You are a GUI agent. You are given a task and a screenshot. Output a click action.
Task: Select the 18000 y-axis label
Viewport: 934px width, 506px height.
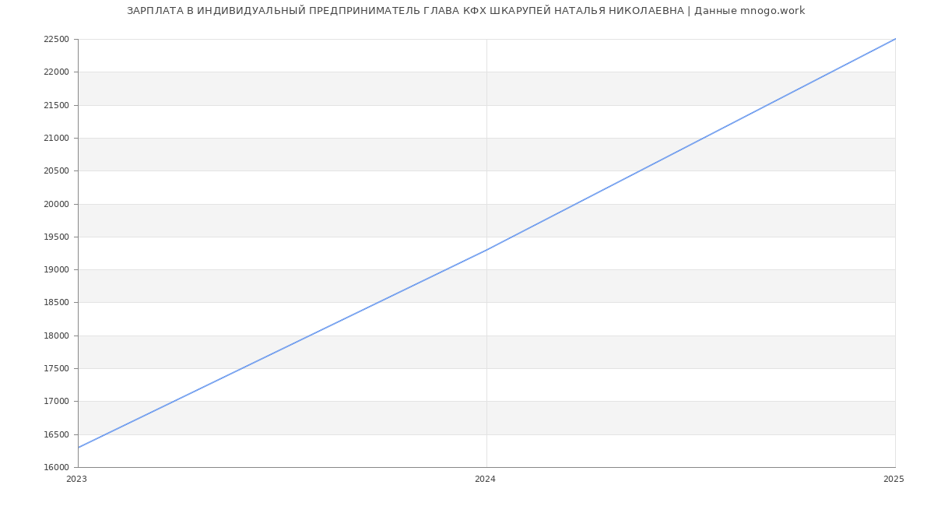coord(56,336)
